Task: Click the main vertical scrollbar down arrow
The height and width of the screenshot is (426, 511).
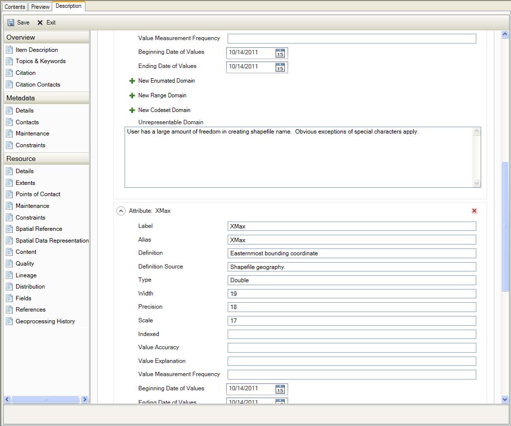Action: [x=505, y=400]
